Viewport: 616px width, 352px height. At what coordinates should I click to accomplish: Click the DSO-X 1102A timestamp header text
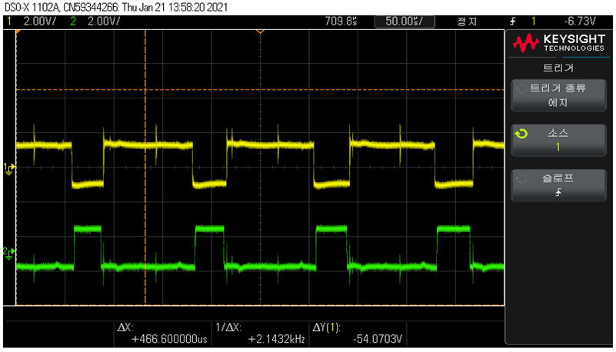[116, 7]
